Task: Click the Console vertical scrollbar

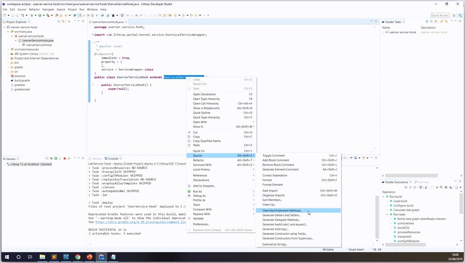Action: point(377,217)
